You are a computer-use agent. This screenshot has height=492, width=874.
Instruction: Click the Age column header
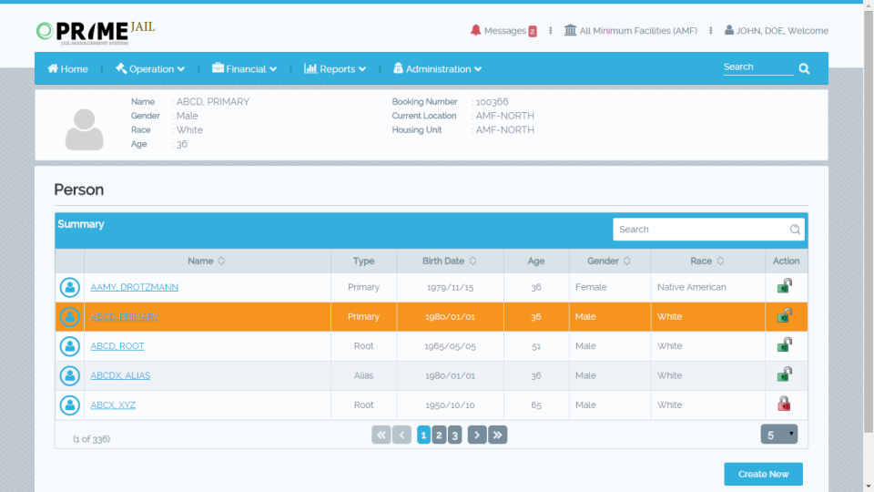click(x=536, y=261)
